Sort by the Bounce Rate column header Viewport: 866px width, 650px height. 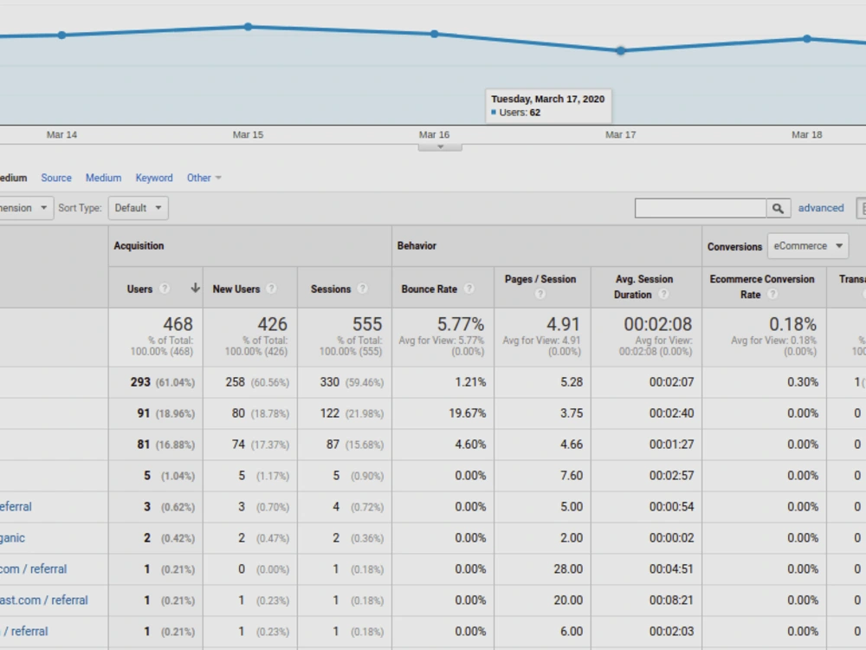430,289
